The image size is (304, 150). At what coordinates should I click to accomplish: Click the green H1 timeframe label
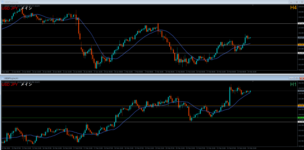pyautogui.click(x=293, y=84)
